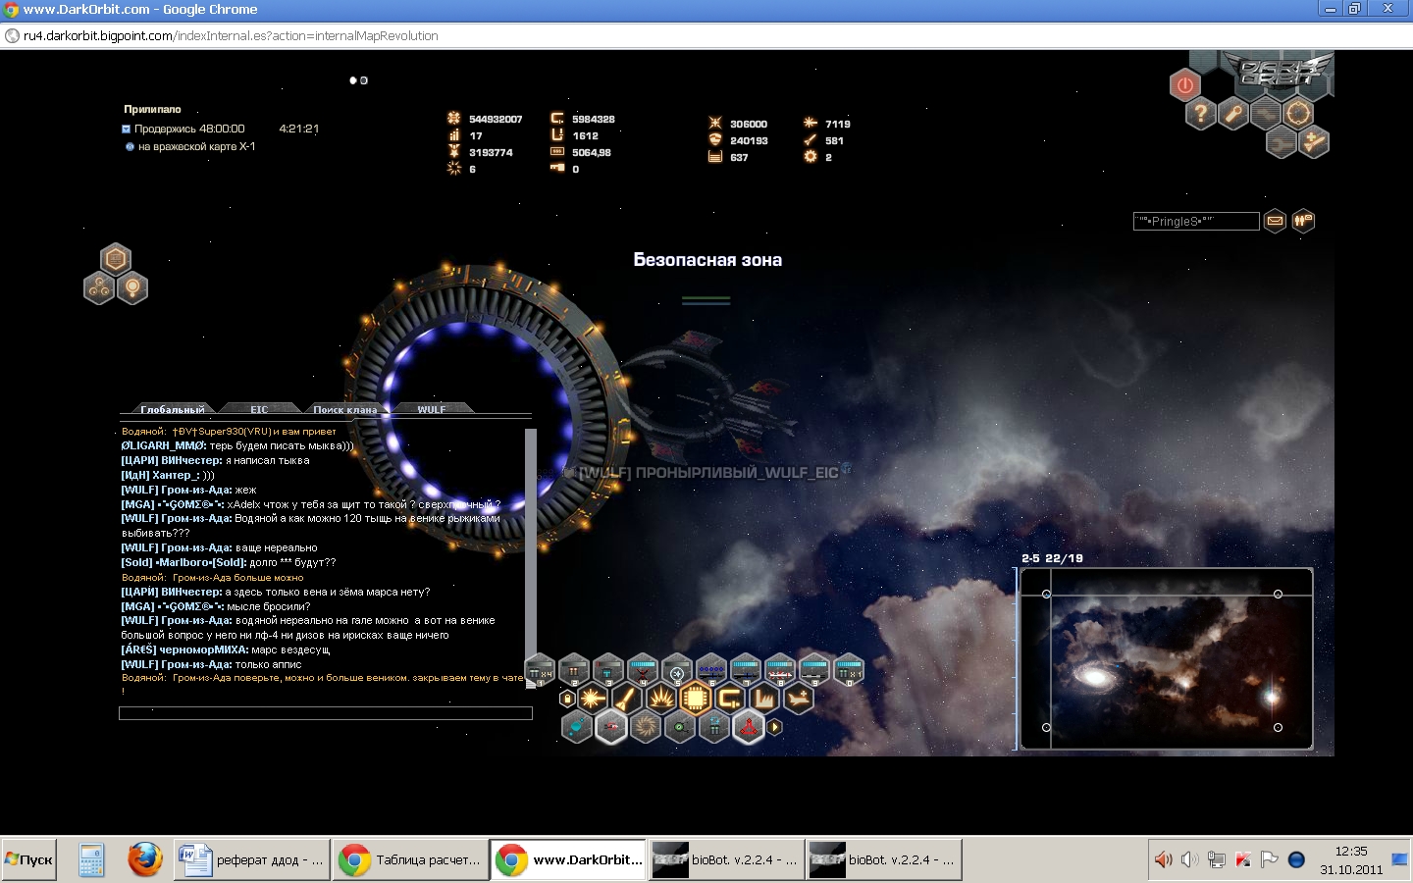1413x883 pixels.
Task: Open the ship with plus category
Action: click(x=798, y=699)
